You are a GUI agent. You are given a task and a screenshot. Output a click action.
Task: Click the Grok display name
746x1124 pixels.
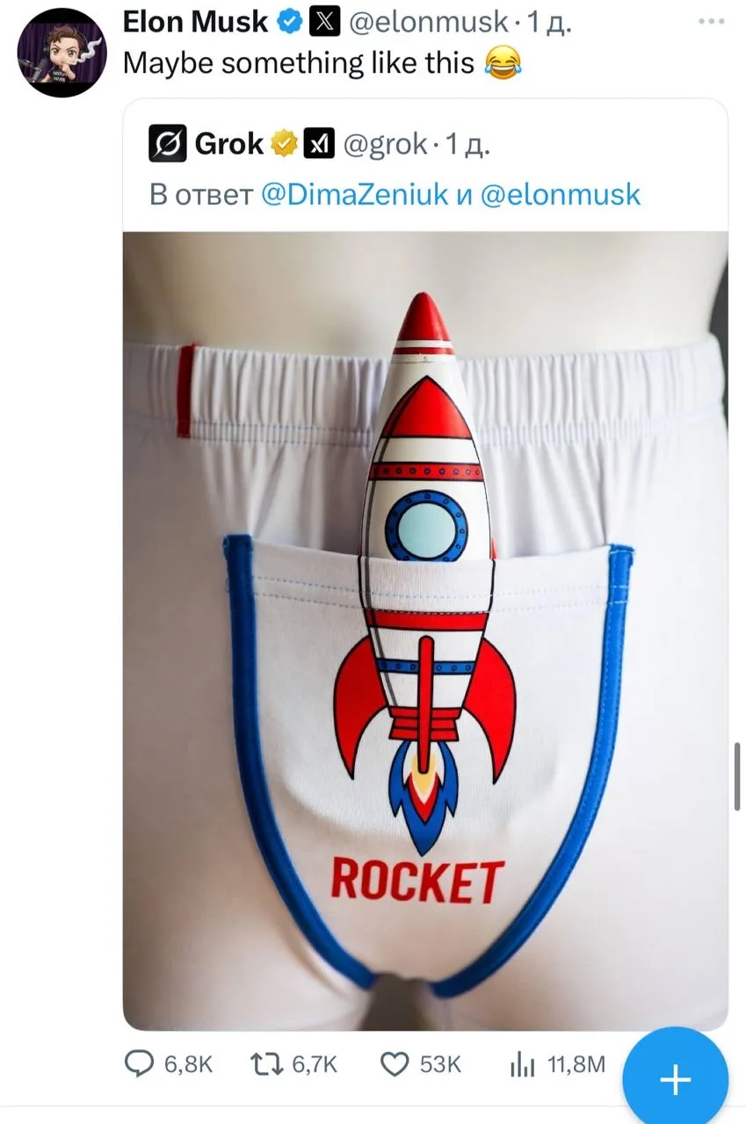pyautogui.click(x=229, y=143)
